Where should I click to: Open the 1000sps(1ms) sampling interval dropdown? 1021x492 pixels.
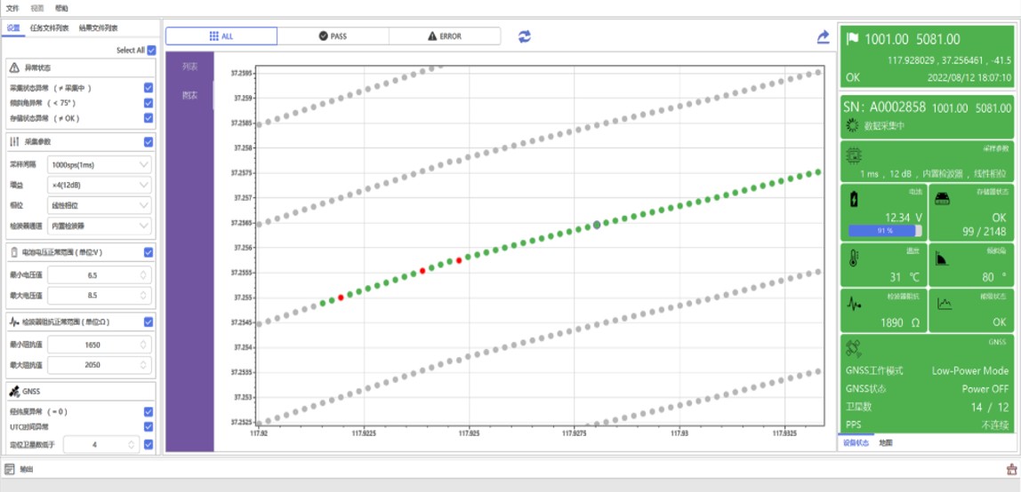point(100,164)
